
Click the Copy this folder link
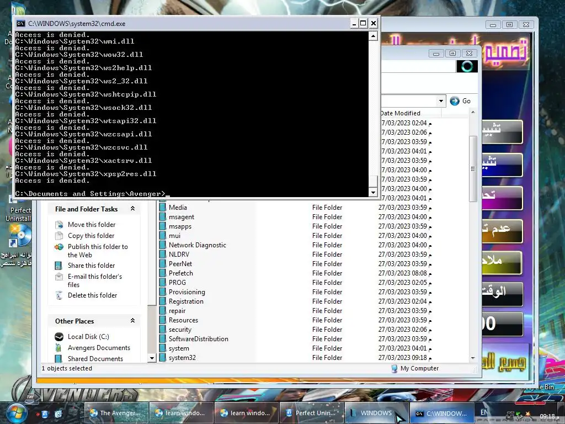point(91,236)
